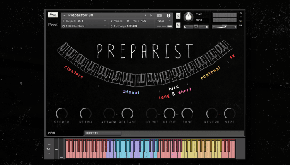The height and width of the screenshot is (165, 290).
Task: Open the instrument info icon
Action: coord(168,16)
